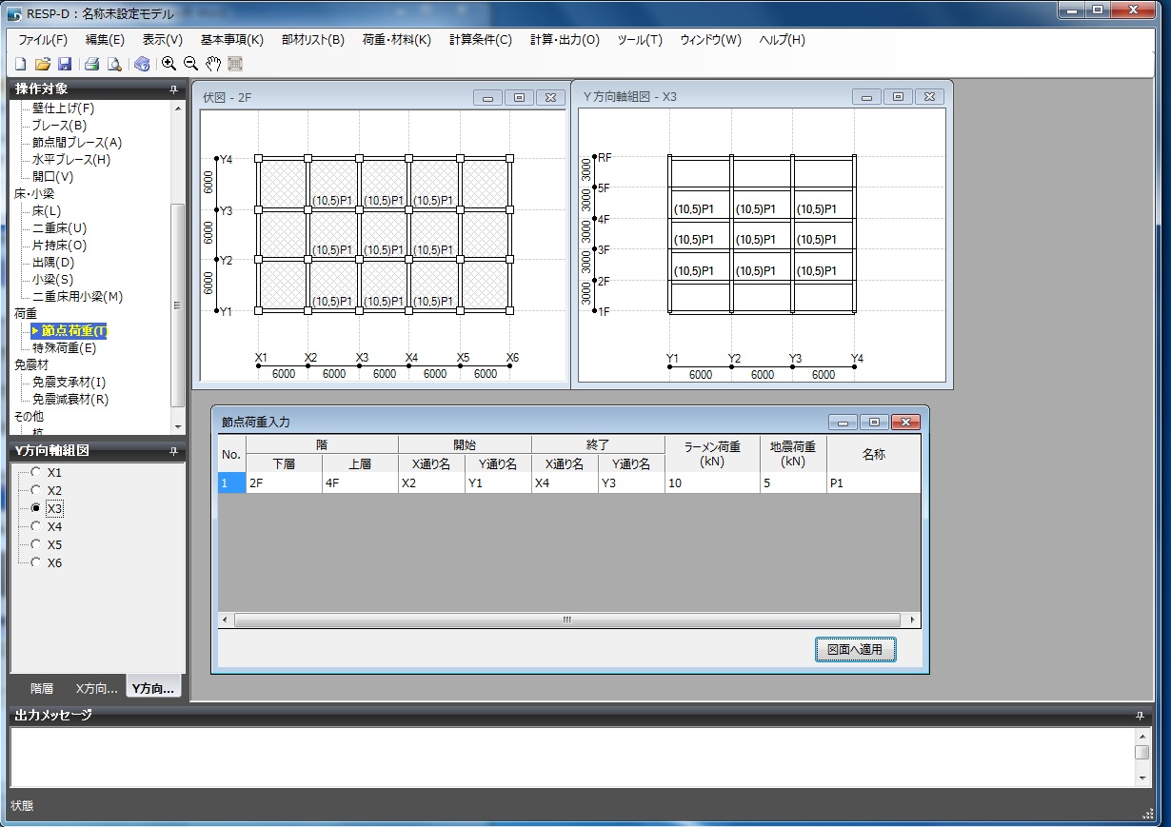Viewport: 1171px width, 827px height.
Task: Click the up arrow of 出力メッセージ scrollbar
Action: tap(1142, 736)
